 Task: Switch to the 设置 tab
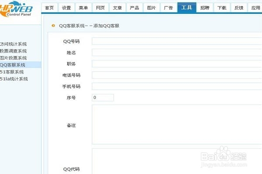(66, 8)
